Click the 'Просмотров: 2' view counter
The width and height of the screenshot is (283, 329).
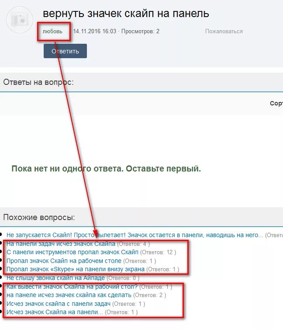click(x=140, y=31)
